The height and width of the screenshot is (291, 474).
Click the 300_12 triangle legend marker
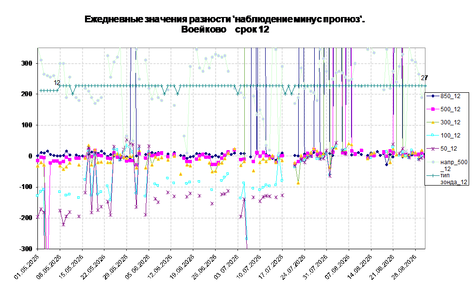433,122
